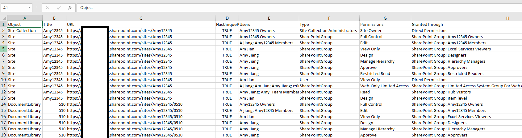Screen dimensions: 522x138
Task: Click SharePoint Group: Approvers in row 19
Action: coord(466,135)
